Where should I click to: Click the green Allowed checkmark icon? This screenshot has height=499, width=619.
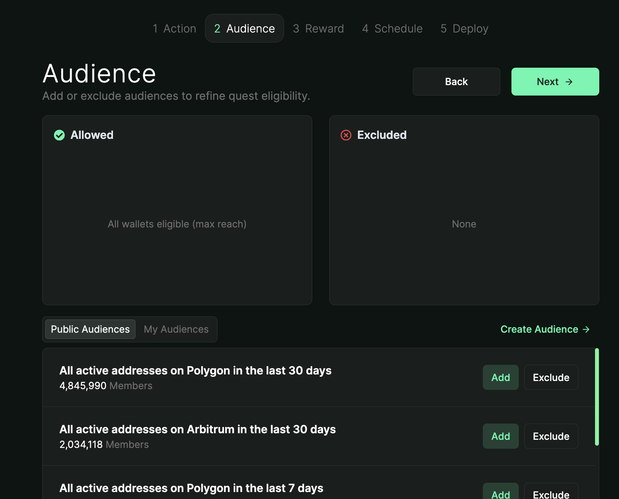click(x=59, y=135)
